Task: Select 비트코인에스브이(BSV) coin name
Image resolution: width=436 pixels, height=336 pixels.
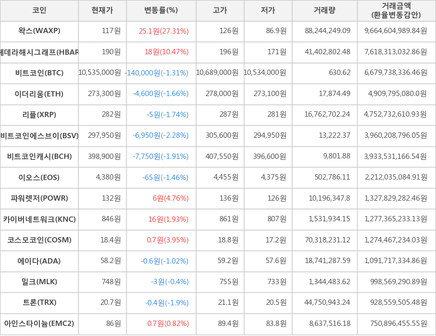Action: 39,136
